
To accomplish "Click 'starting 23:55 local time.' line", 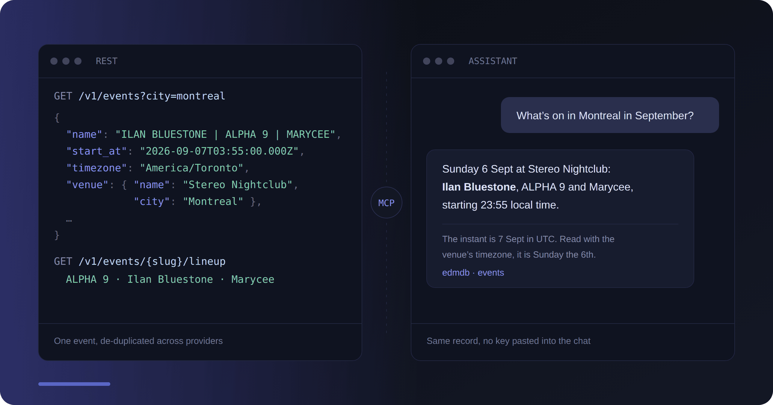I will click(x=501, y=205).
